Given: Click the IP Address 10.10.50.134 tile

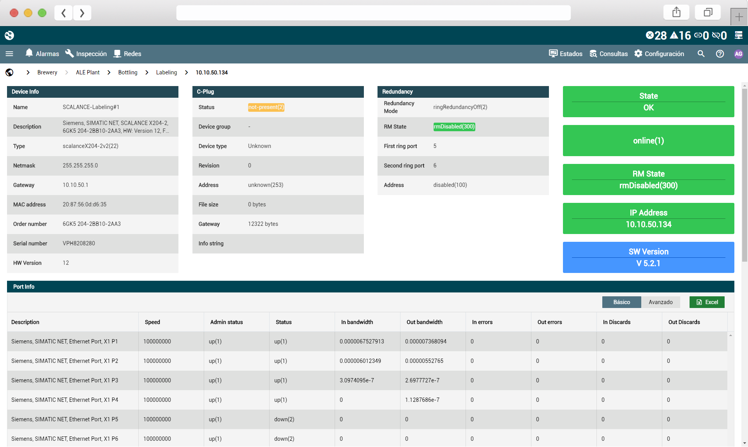Looking at the screenshot, I should (x=648, y=218).
